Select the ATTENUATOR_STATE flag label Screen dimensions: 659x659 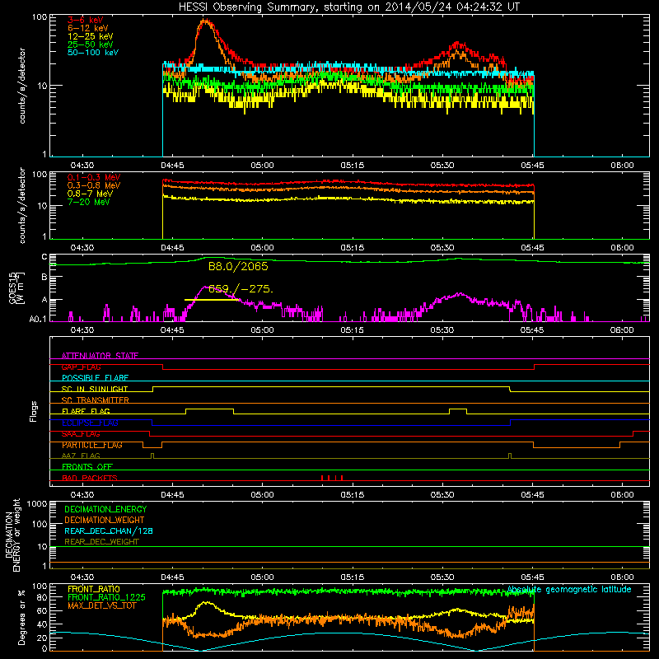pos(100,356)
